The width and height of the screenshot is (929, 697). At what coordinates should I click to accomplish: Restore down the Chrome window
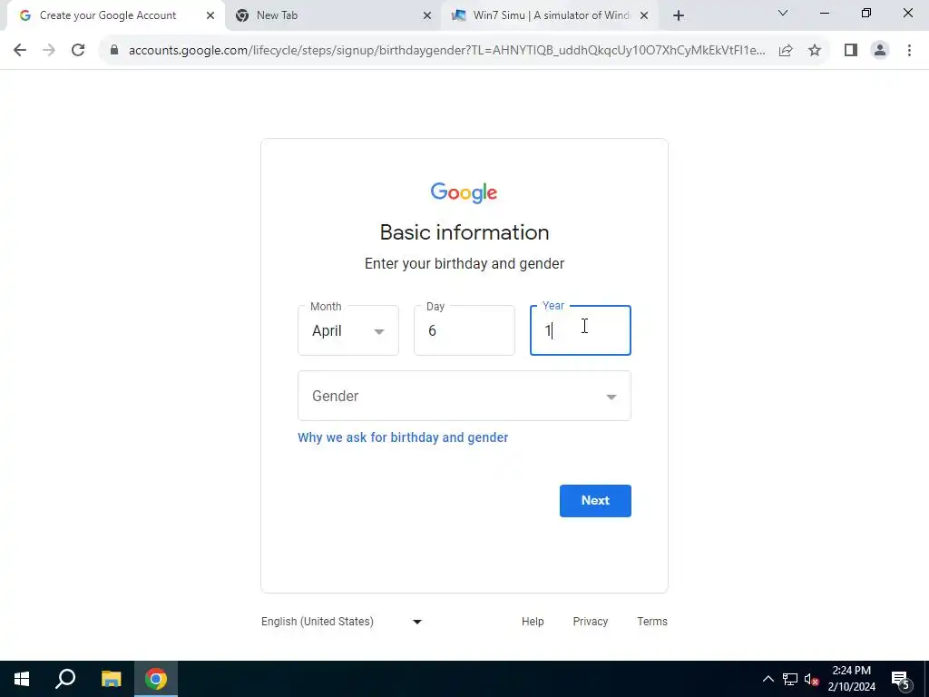[866, 13]
